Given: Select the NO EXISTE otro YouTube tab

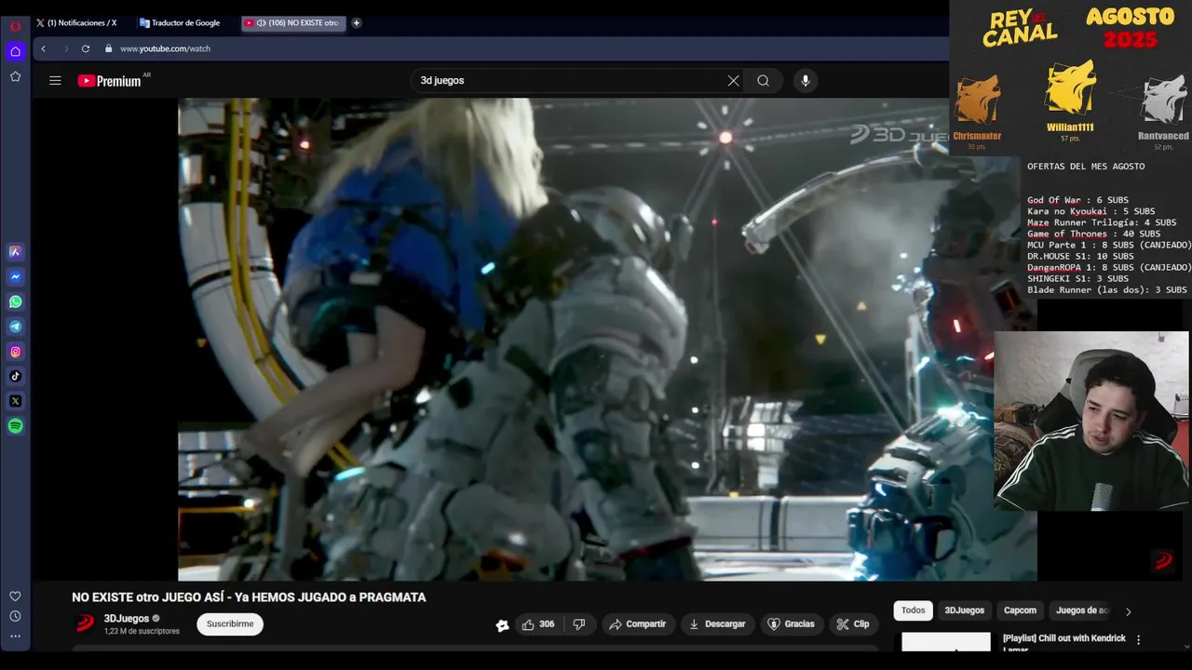Looking at the screenshot, I should click(x=293, y=23).
